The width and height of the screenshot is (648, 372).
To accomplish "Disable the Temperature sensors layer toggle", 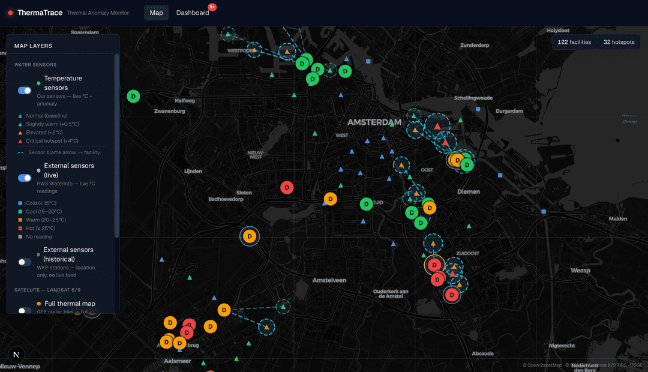I will [x=23, y=90].
